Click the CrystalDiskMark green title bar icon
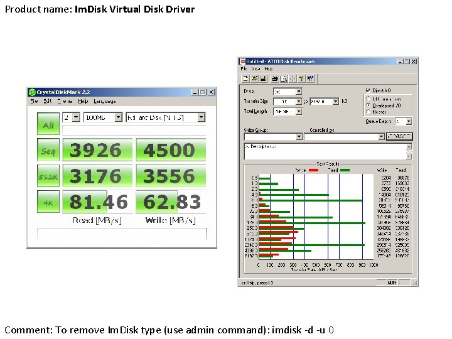This screenshot has height=339, width=452. [32, 92]
